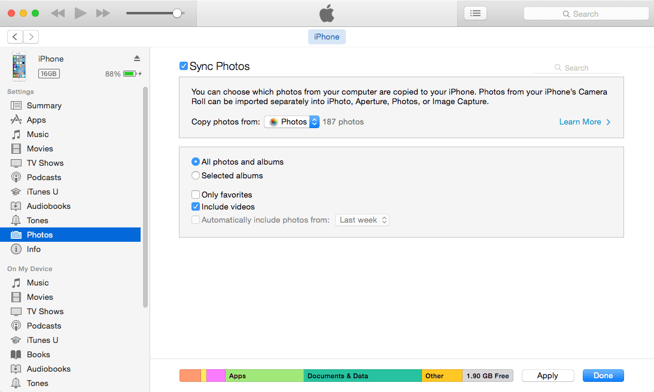Open the Copy photos from Photos dropdown
The image size is (654, 392).
[x=291, y=122]
